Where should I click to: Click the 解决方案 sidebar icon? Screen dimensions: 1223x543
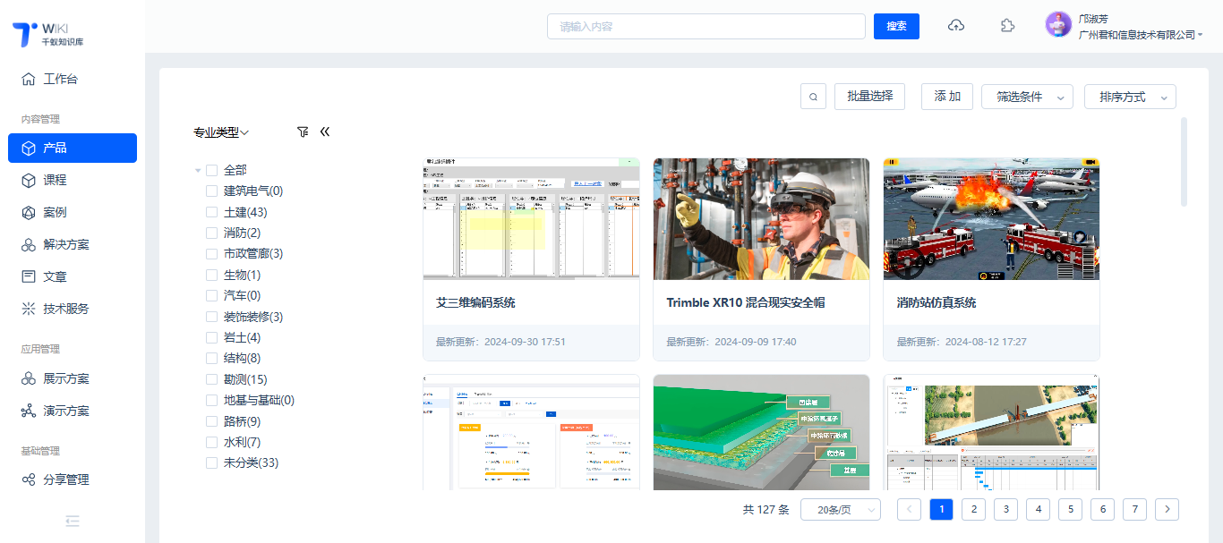[x=29, y=244]
